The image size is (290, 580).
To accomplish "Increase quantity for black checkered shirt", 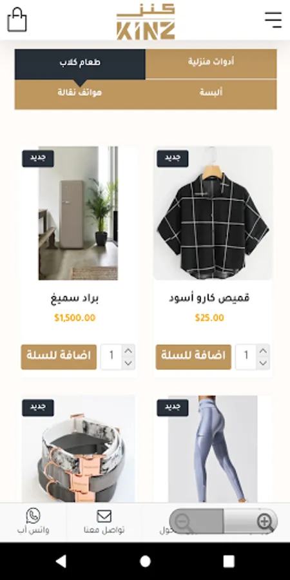I will pos(263,351).
